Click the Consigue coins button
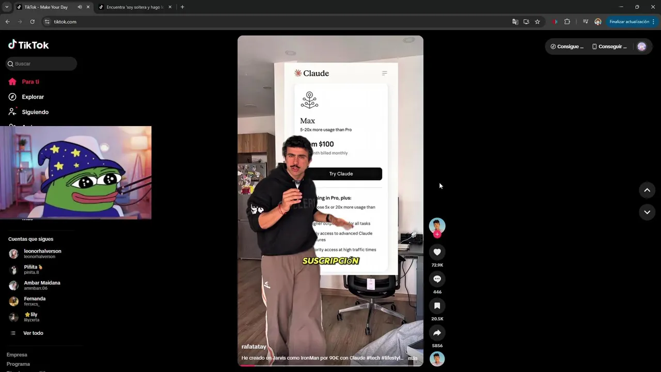Screen dimensions: 661x372 point(566,47)
